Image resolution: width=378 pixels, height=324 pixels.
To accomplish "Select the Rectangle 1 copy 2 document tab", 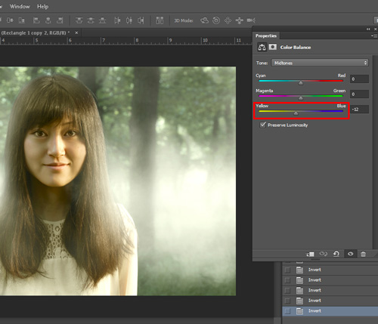I will 36,32.
